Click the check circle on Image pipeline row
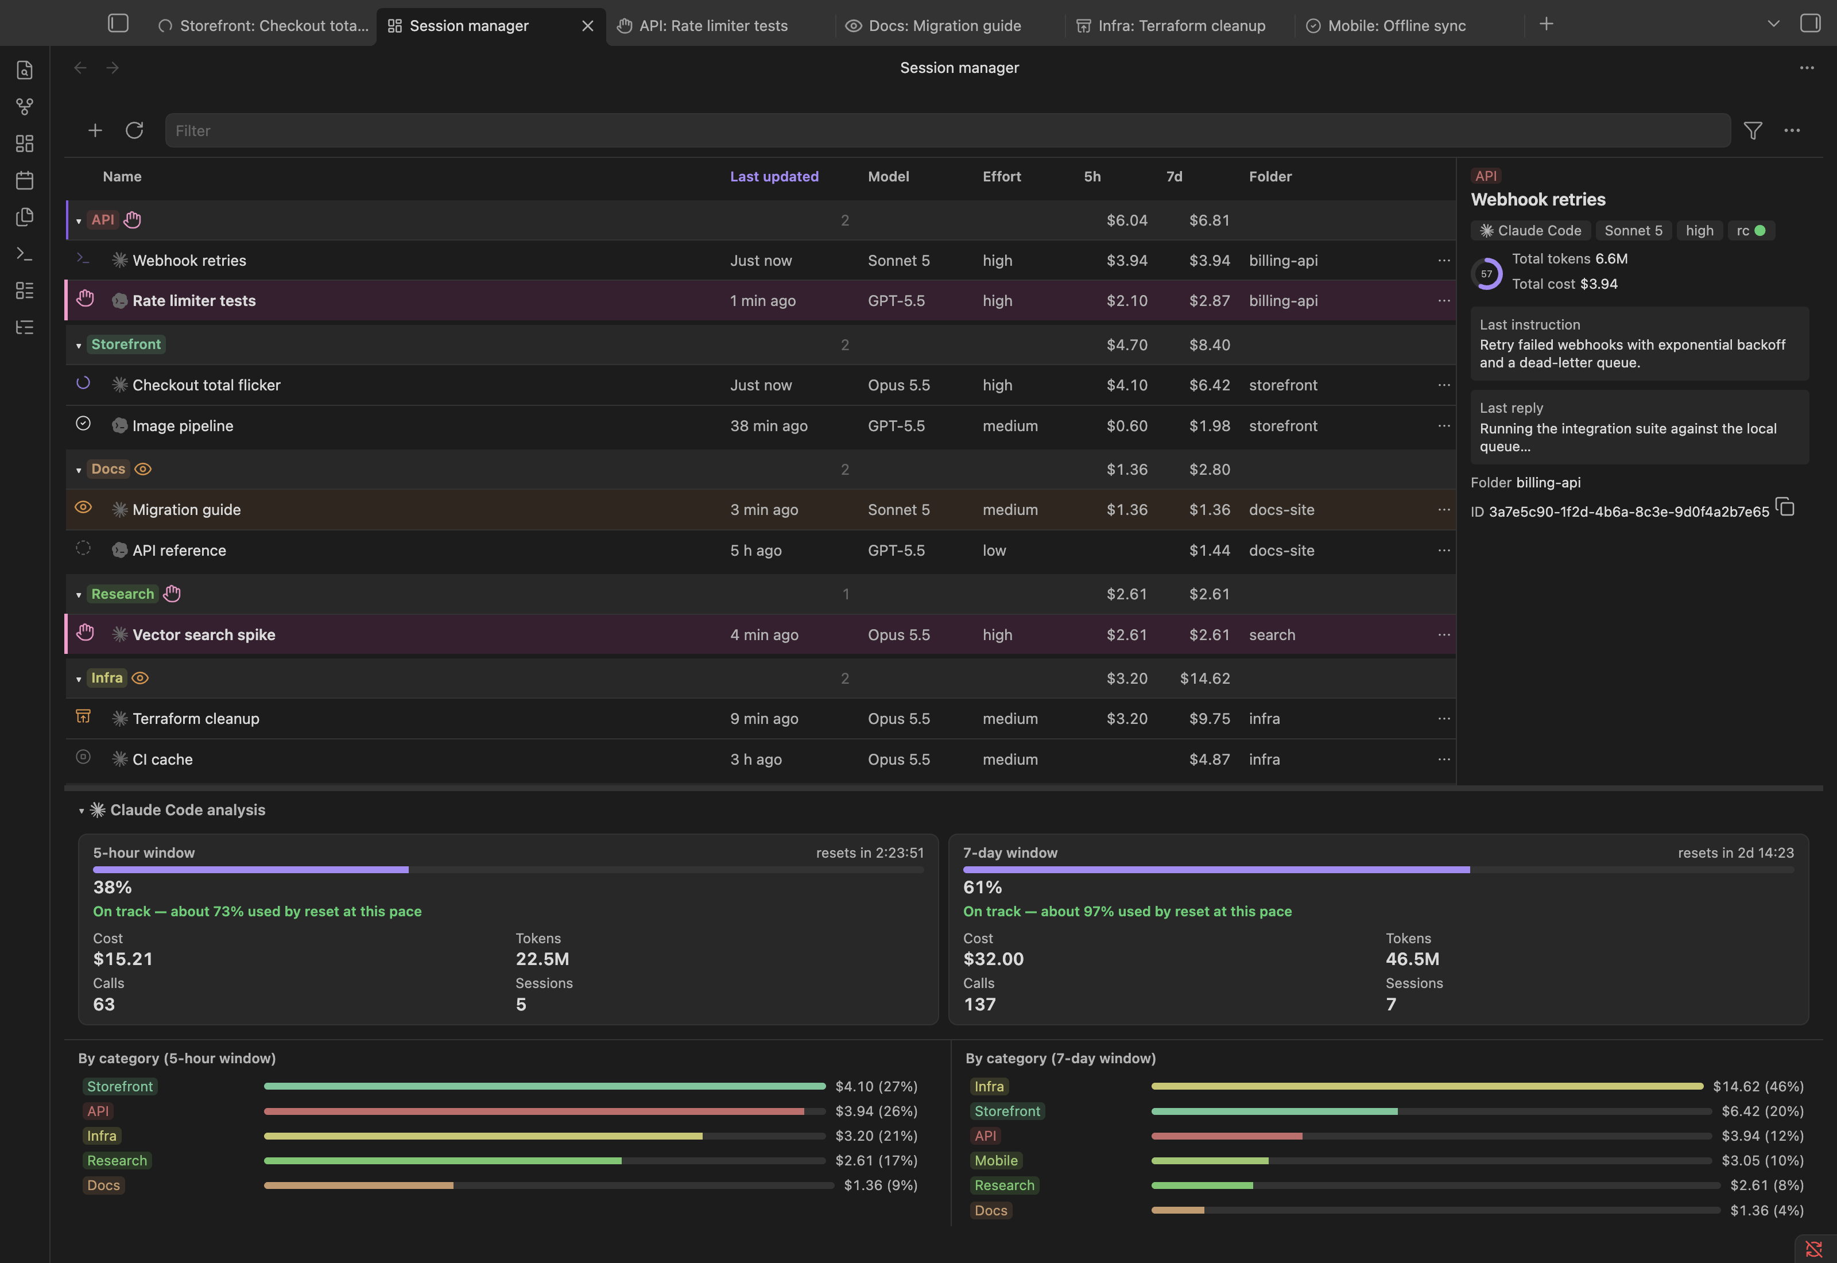 [83, 423]
